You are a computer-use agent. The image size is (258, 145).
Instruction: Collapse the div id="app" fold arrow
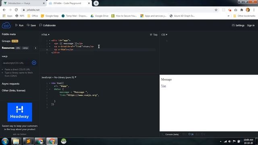tap(50, 40)
